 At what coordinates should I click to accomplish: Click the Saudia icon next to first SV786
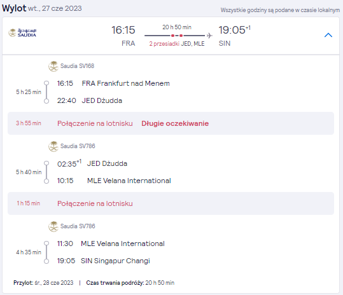point(53,146)
